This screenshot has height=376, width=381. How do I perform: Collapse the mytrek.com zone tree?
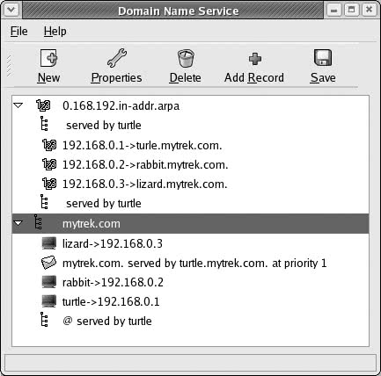18,223
